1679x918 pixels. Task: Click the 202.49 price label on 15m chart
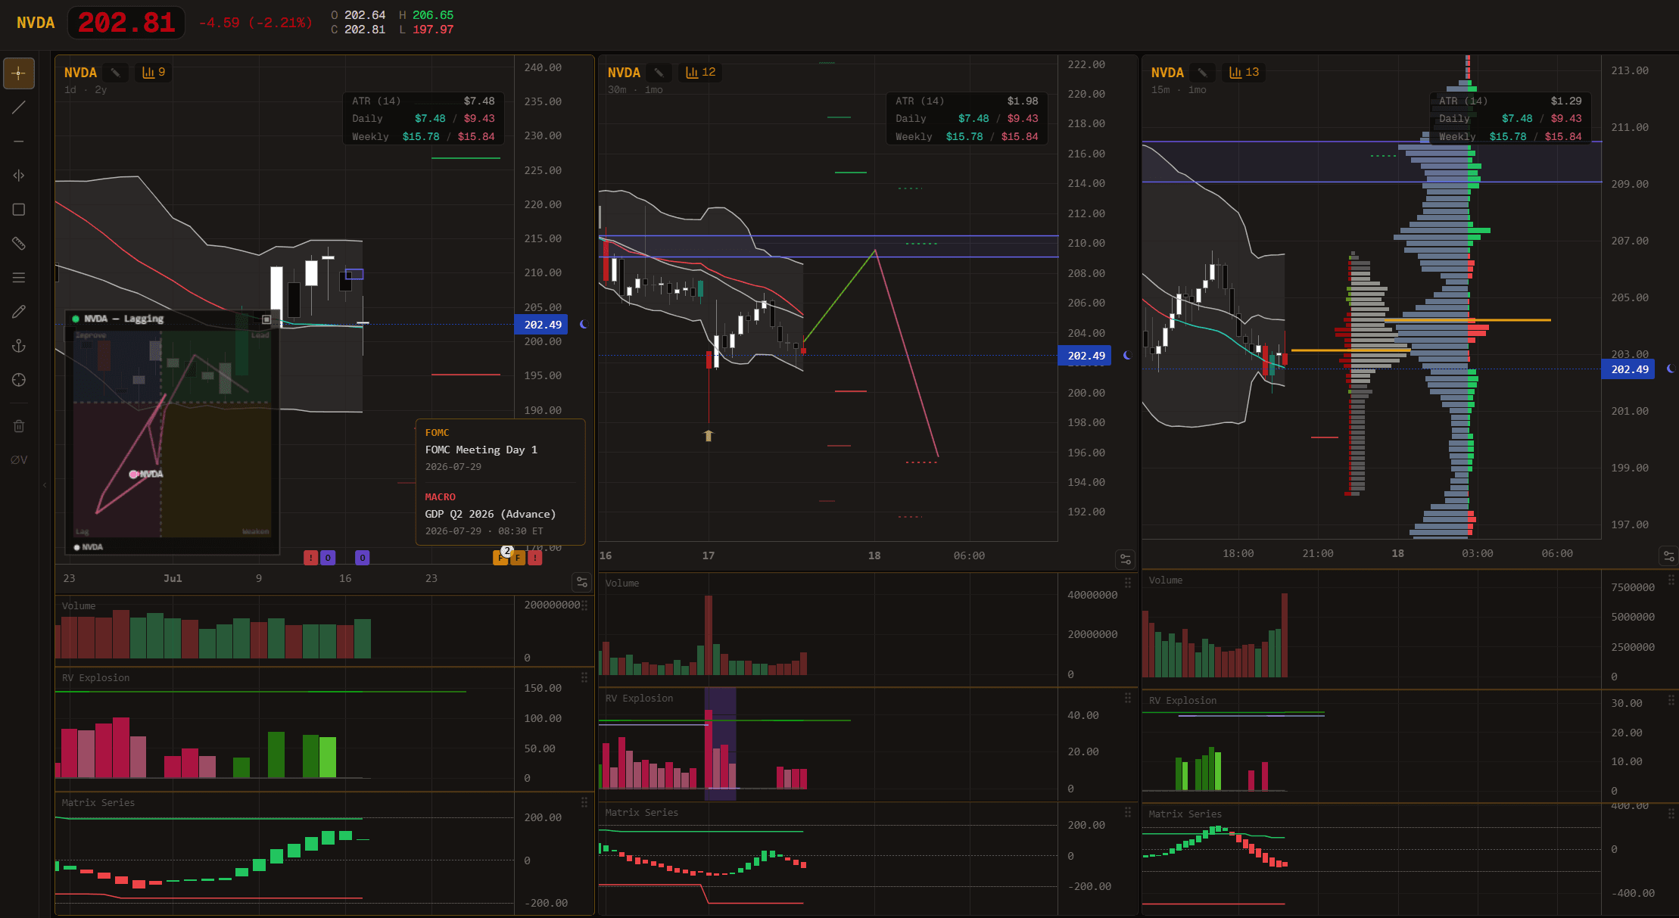(x=1628, y=369)
